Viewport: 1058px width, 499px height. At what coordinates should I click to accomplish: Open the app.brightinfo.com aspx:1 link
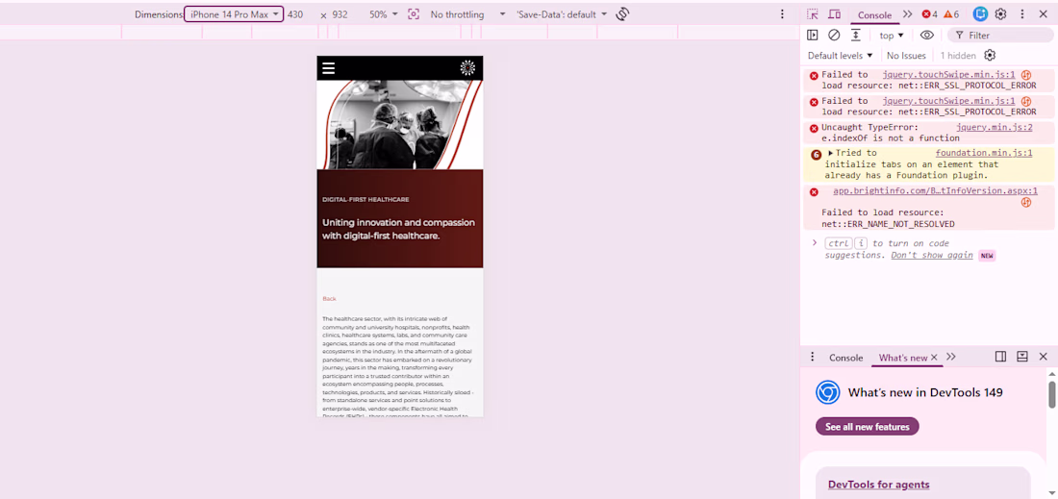[x=935, y=190]
